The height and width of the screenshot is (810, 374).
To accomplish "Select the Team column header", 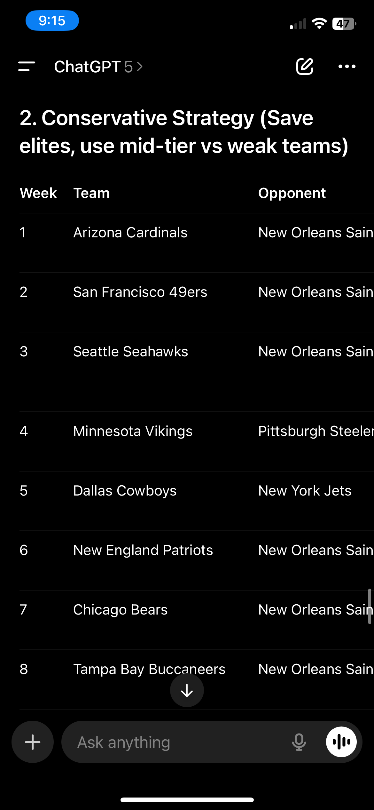I will tap(91, 193).
